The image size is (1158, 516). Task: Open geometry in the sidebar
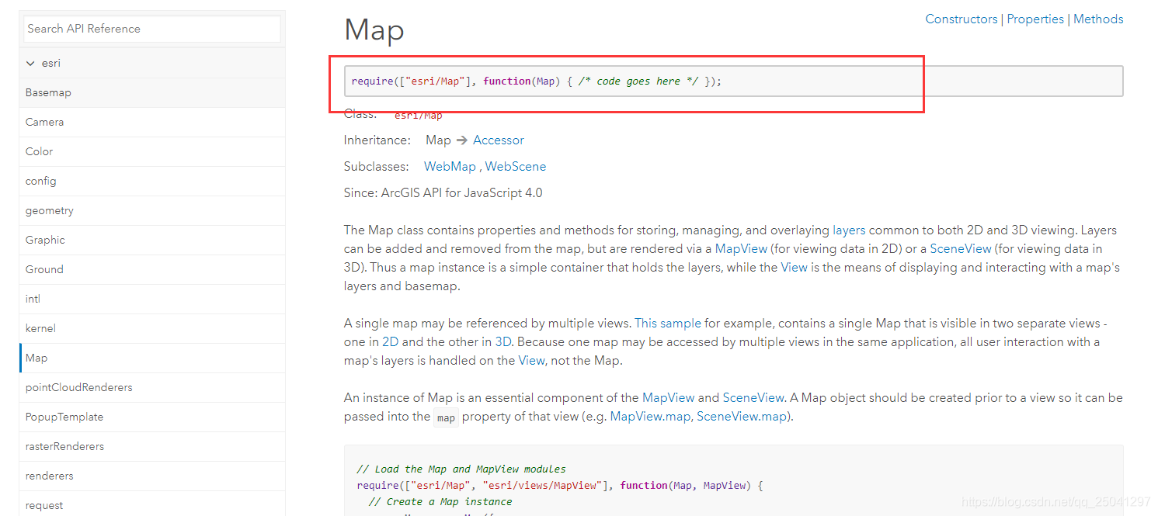point(151,210)
